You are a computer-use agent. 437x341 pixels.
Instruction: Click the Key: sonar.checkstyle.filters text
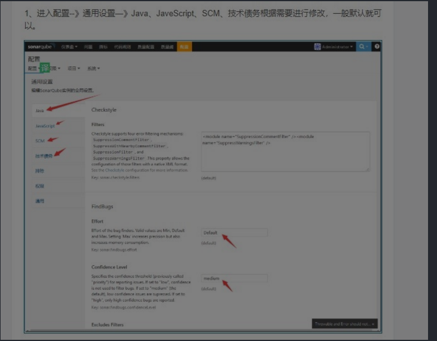[115, 177]
